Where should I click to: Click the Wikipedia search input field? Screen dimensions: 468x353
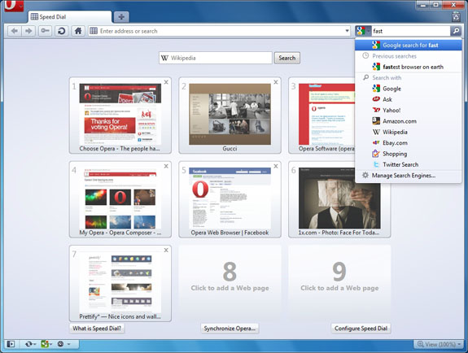pos(216,58)
